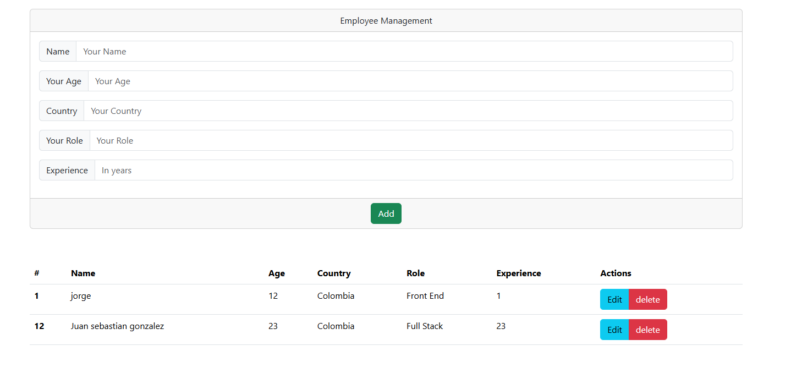Focus the Experience In years input
Viewport: 802px width, 389px height.
point(414,170)
